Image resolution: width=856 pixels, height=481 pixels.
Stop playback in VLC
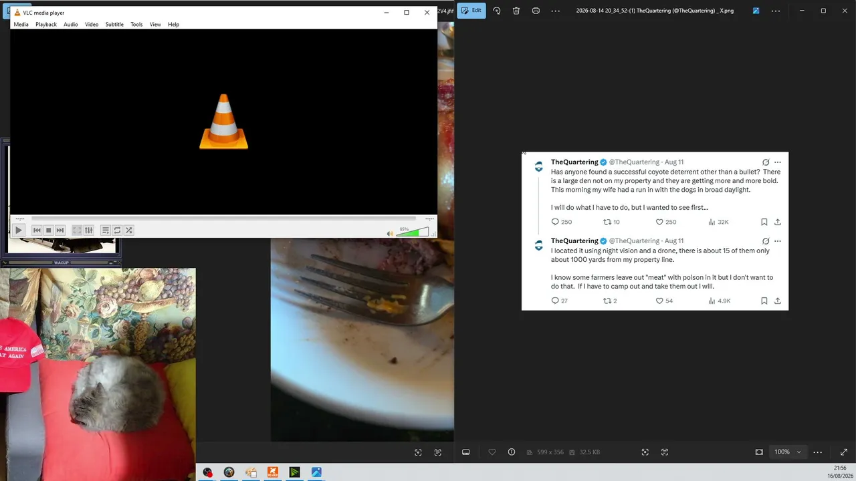click(48, 230)
